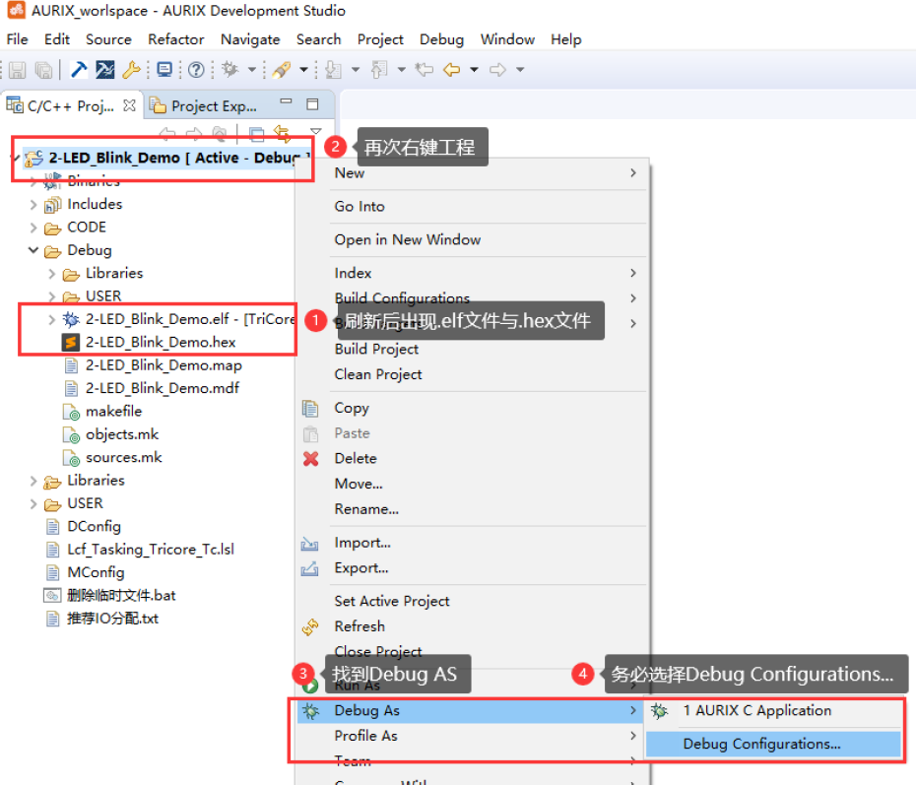Expand the Libraries folder under Debug
Screen dimensions: 916x785
(52, 274)
